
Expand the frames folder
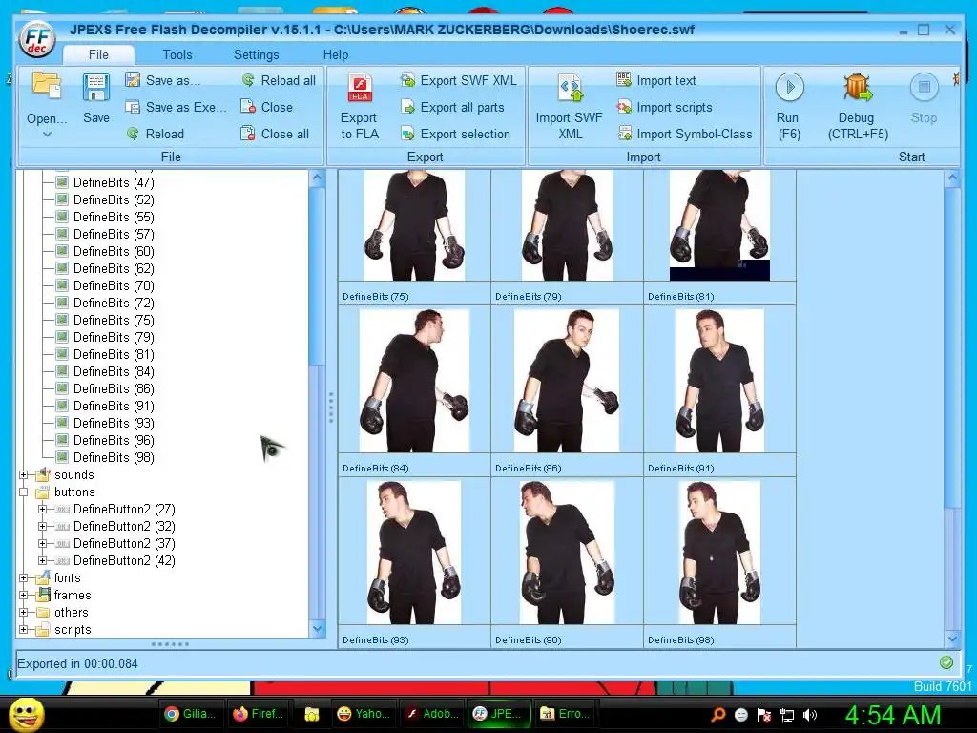[x=24, y=596]
